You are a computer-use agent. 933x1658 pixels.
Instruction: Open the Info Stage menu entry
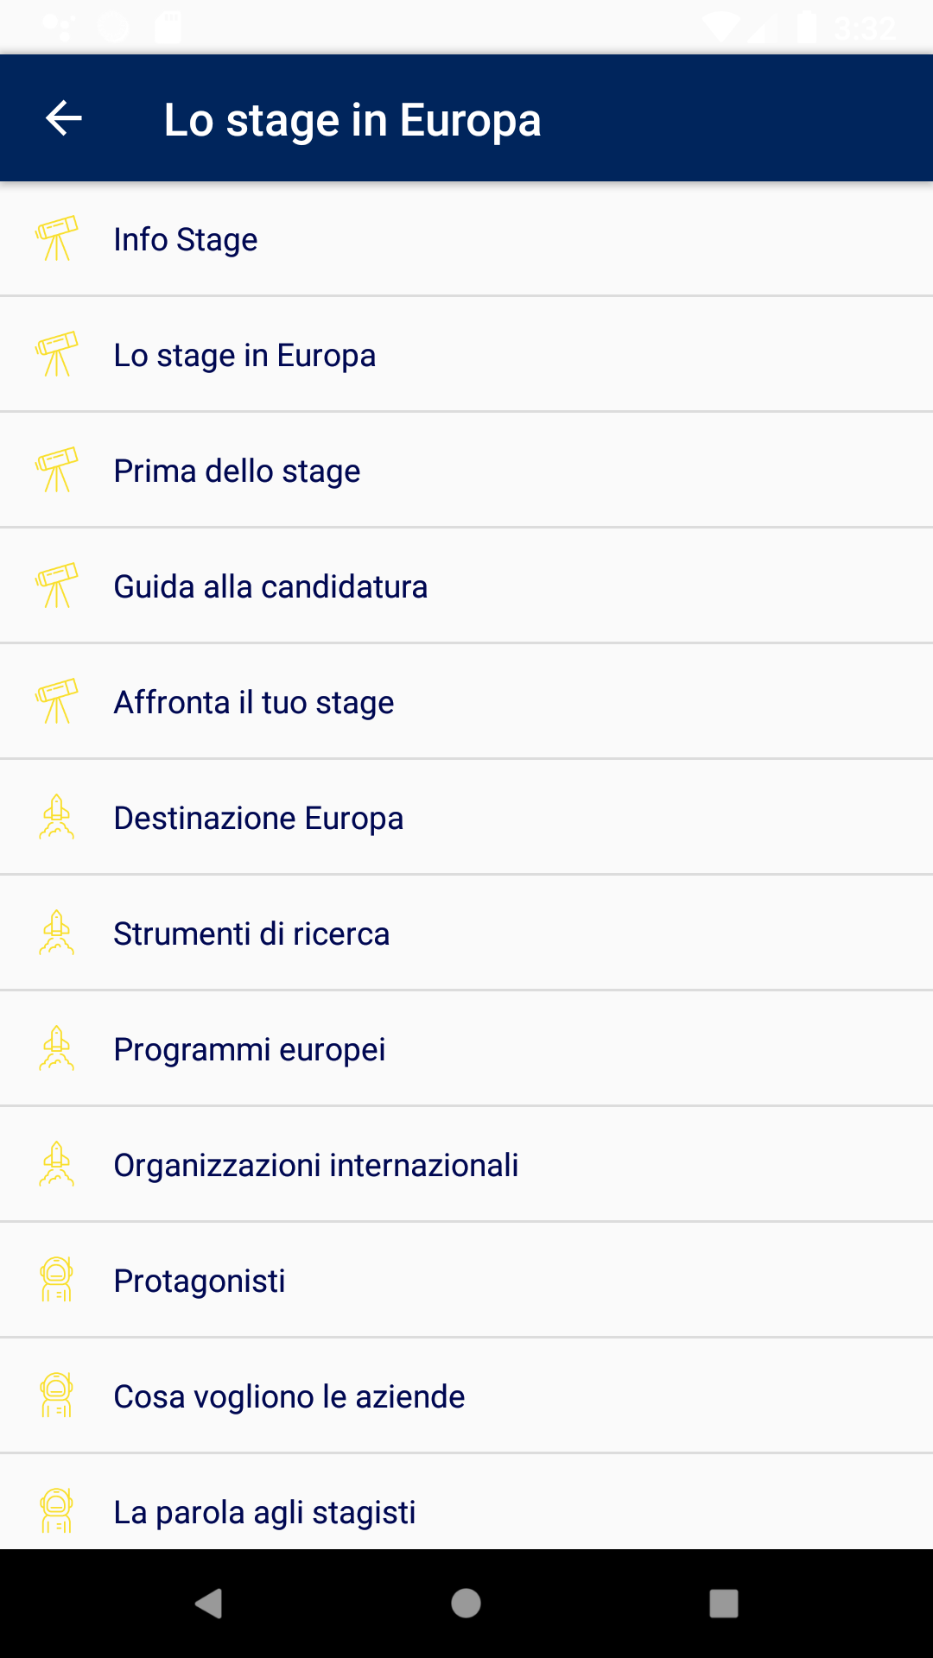186,239
